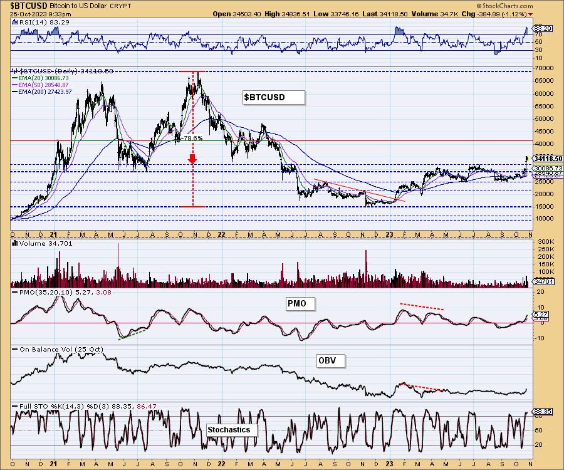Click the boxed PMO annotation label

click(301, 303)
